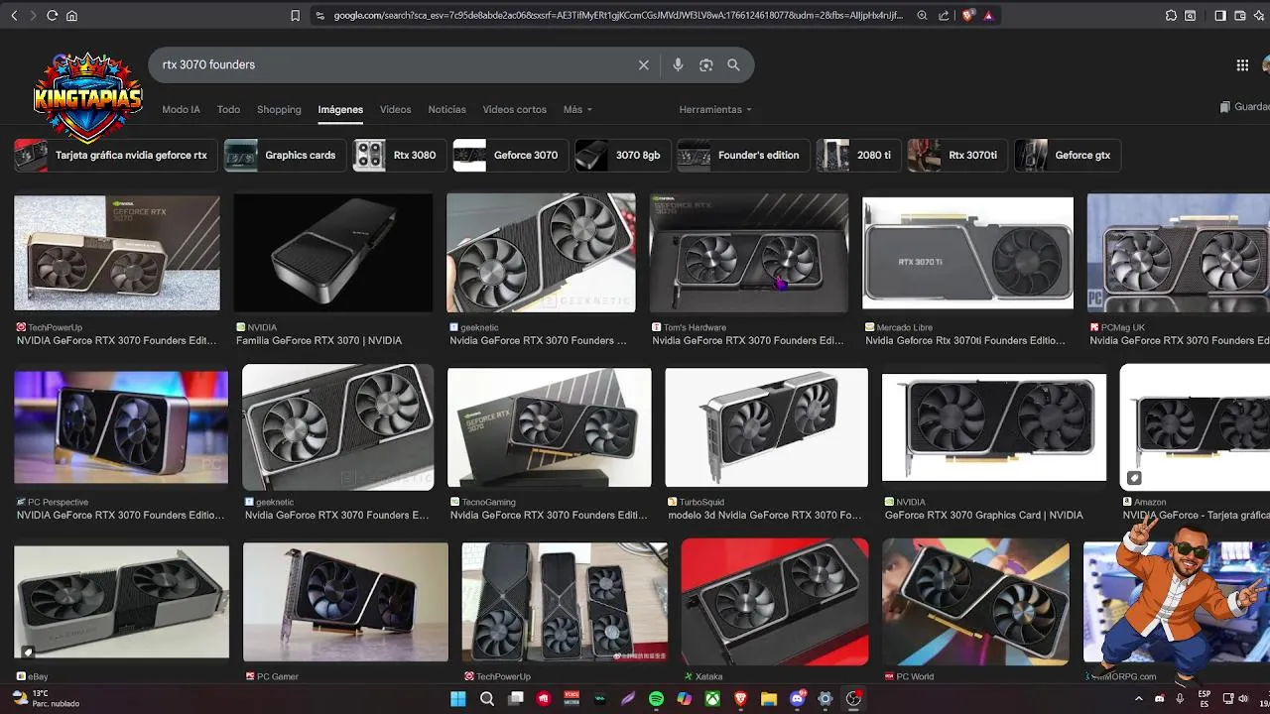Click the Brave Rewards triangle icon
The image size is (1270, 714).
tap(988, 16)
